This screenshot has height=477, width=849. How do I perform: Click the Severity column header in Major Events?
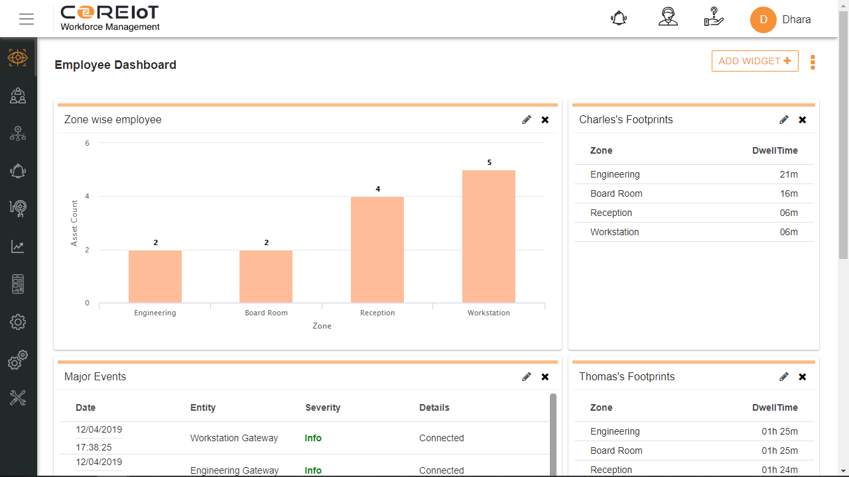323,408
